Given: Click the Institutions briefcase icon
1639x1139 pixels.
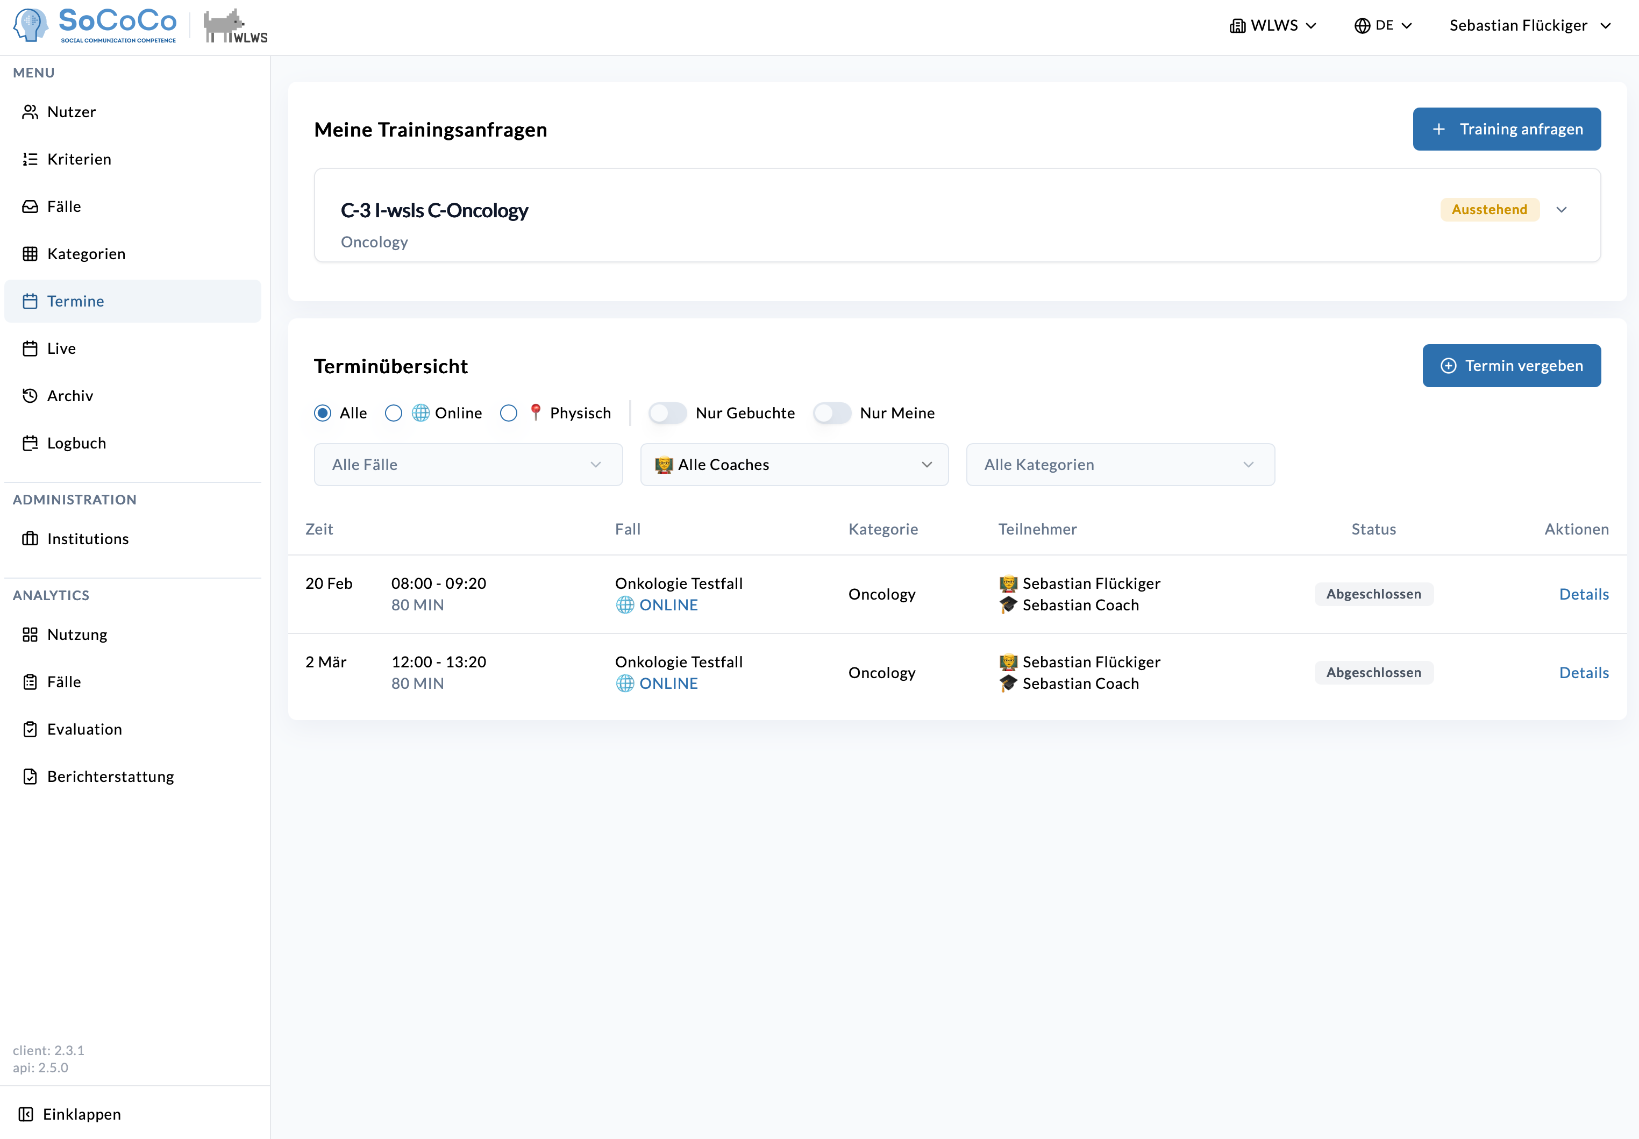Looking at the screenshot, I should tap(30, 539).
